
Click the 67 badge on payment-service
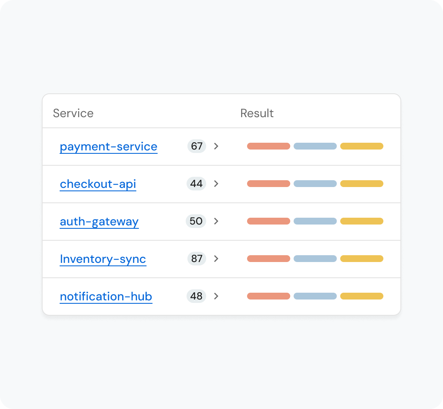pyautogui.click(x=197, y=146)
